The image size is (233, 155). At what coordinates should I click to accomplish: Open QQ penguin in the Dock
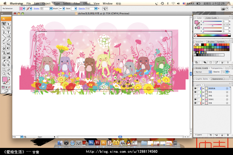[128, 143]
